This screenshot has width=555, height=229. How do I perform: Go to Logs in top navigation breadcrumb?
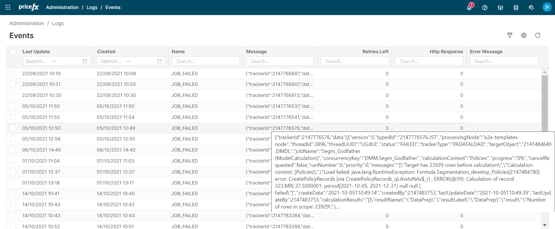pos(92,8)
